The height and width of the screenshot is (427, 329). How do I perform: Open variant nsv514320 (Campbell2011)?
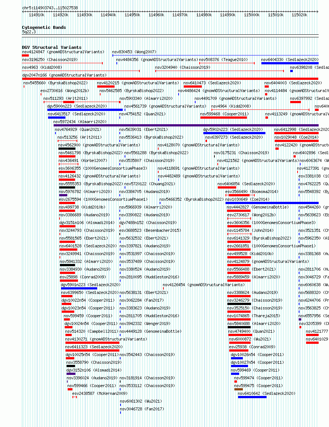coord(92,331)
